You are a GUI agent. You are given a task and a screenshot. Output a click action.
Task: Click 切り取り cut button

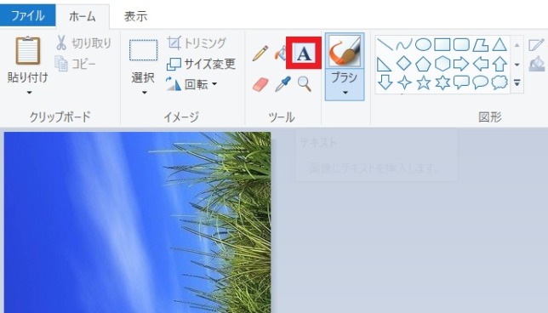pos(83,43)
